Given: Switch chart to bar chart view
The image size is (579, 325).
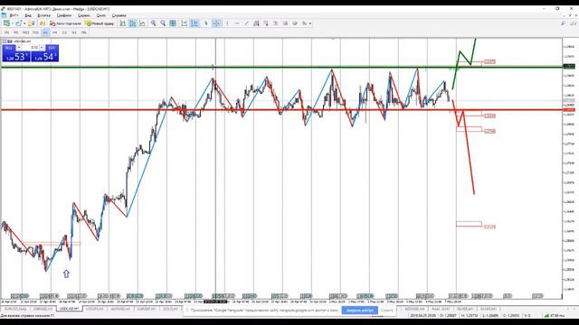Looking at the screenshot, I should tap(122, 23).
